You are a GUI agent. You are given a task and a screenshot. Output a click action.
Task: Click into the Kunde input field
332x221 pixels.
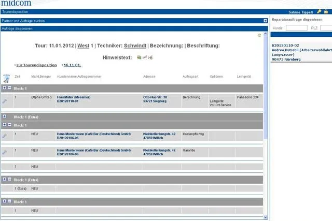click(x=297, y=28)
